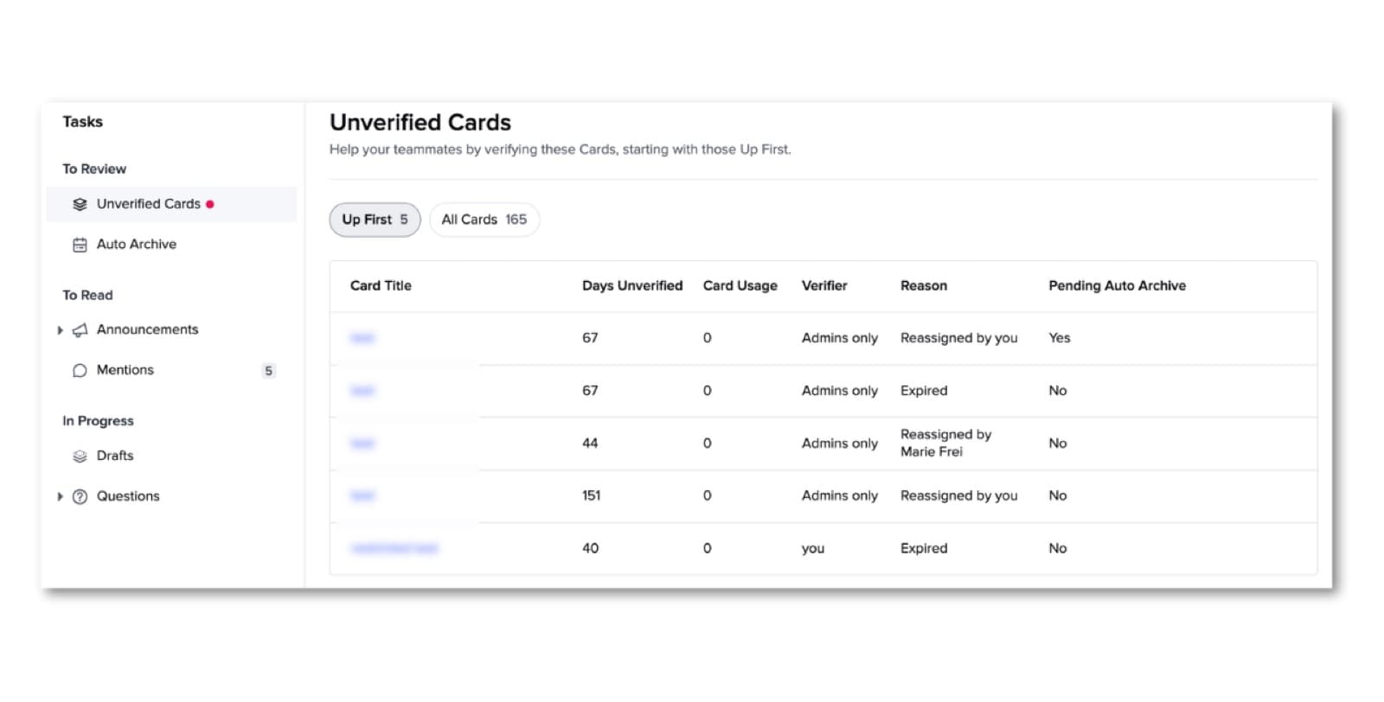Screen dimensions: 1384x702
Task: Click the Drafts layers icon
Action: pos(80,456)
